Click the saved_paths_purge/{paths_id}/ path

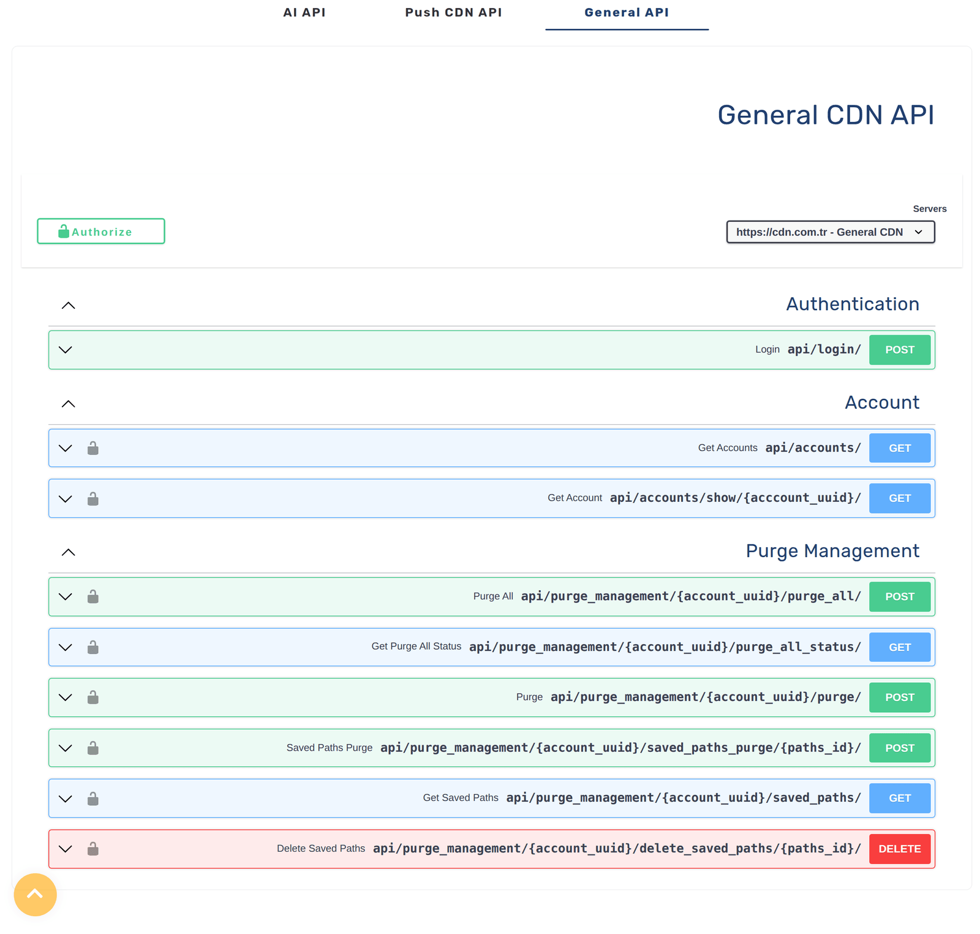point(621,748)
